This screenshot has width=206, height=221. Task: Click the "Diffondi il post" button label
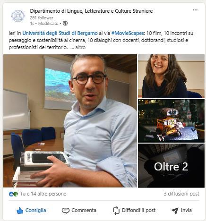coord(138,210)
